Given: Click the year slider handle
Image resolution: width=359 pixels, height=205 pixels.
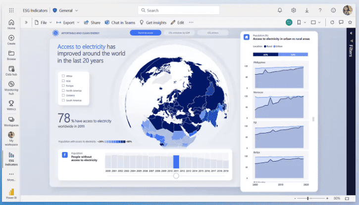Looking at the screenshot, I should [176, 176].
